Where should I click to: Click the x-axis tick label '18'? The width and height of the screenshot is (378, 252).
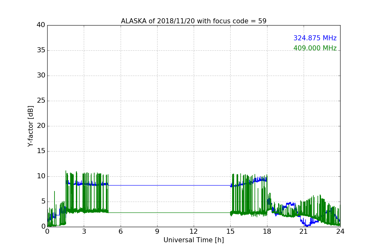(x=267, y=231)
